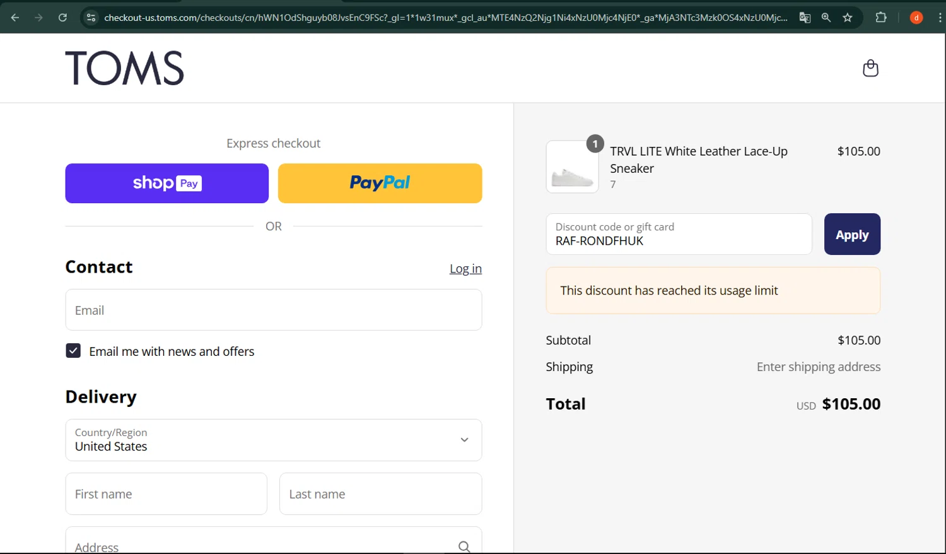Click the browser forward arrow
The image size is (946, 554).
coord(39,18)
